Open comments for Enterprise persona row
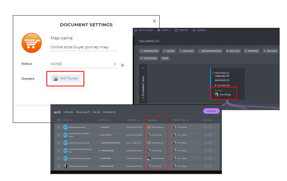287x181 pixels. pyautogui.click(x=206, y=166)
